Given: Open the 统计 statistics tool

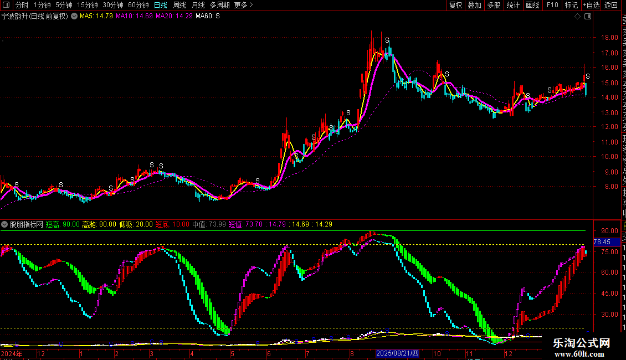Looking at the screenshot, I should (x=513, y=5).
